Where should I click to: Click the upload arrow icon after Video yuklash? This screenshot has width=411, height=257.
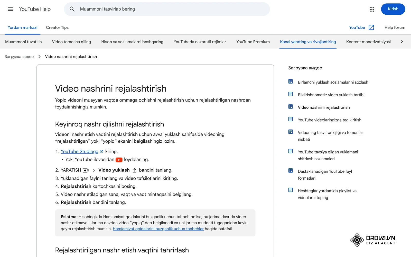click(x=134, y=170)
